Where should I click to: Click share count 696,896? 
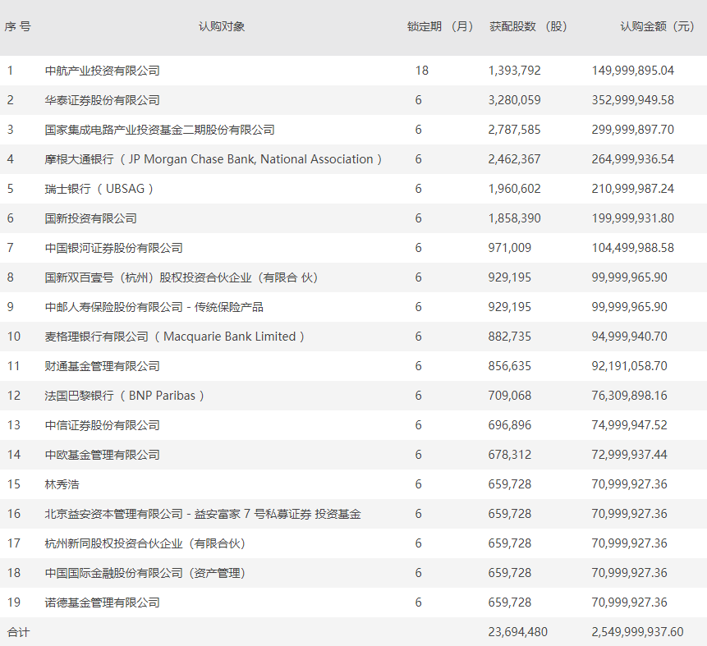coord(509,425)
